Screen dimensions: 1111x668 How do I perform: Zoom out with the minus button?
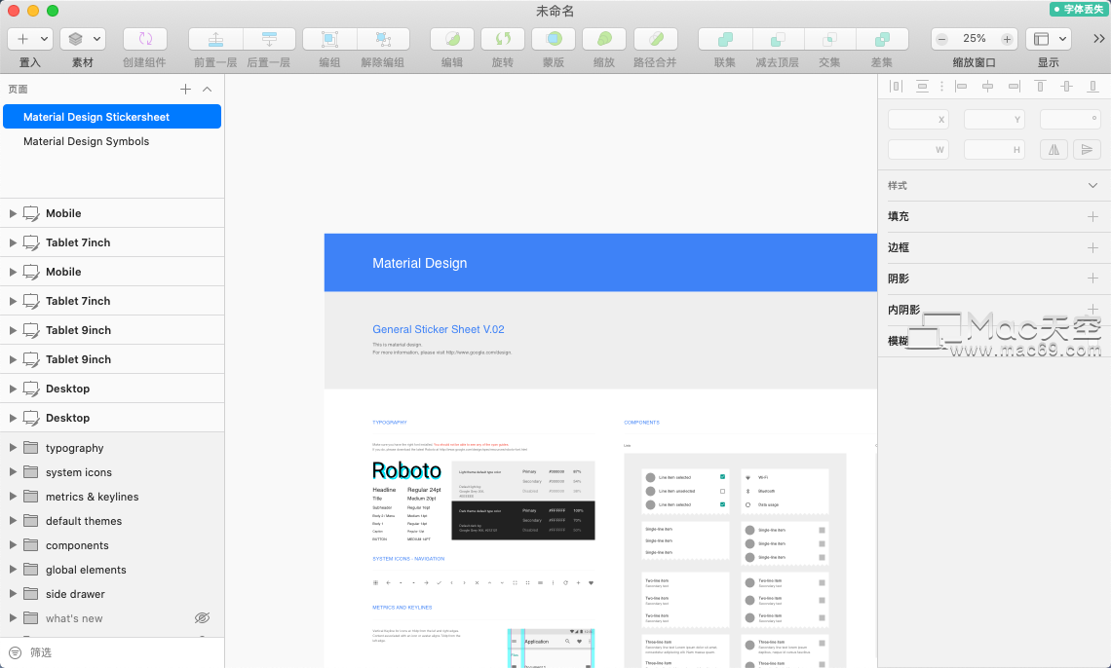[941, 39]
